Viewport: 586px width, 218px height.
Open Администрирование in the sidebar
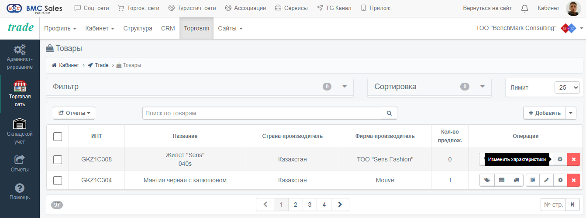(x=20, y=57)
